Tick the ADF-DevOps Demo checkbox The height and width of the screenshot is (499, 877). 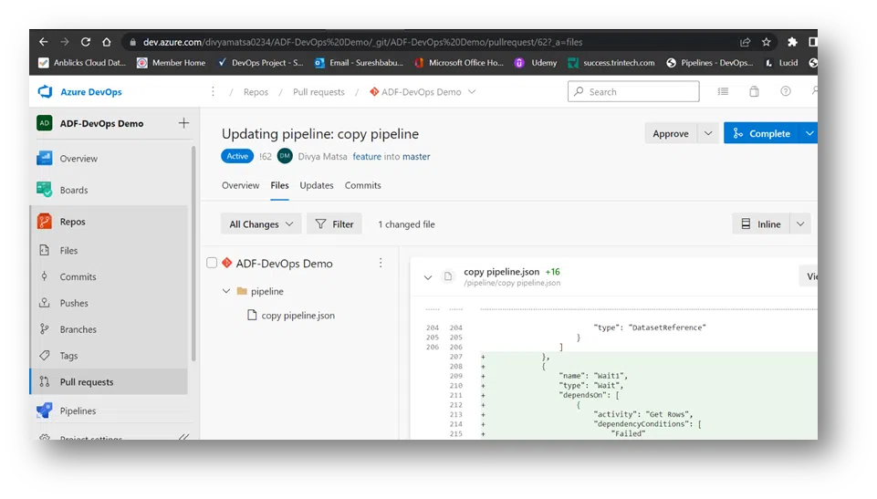click(212, 263)
